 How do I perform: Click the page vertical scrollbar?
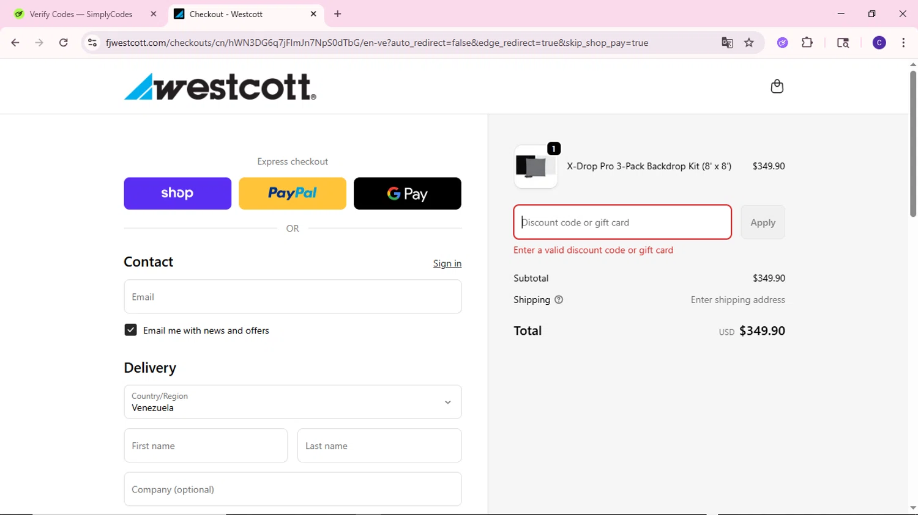[913, 144]
